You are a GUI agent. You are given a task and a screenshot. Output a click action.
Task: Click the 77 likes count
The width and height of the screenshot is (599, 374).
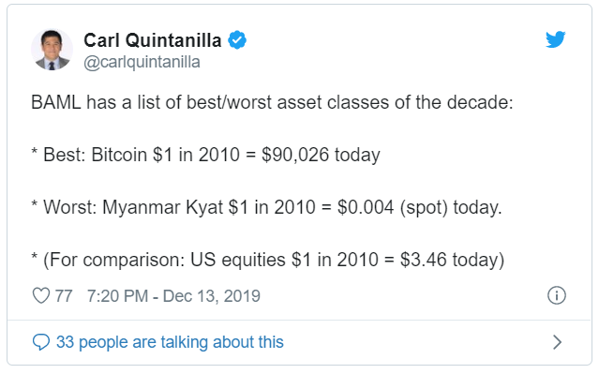coord(64,296)
